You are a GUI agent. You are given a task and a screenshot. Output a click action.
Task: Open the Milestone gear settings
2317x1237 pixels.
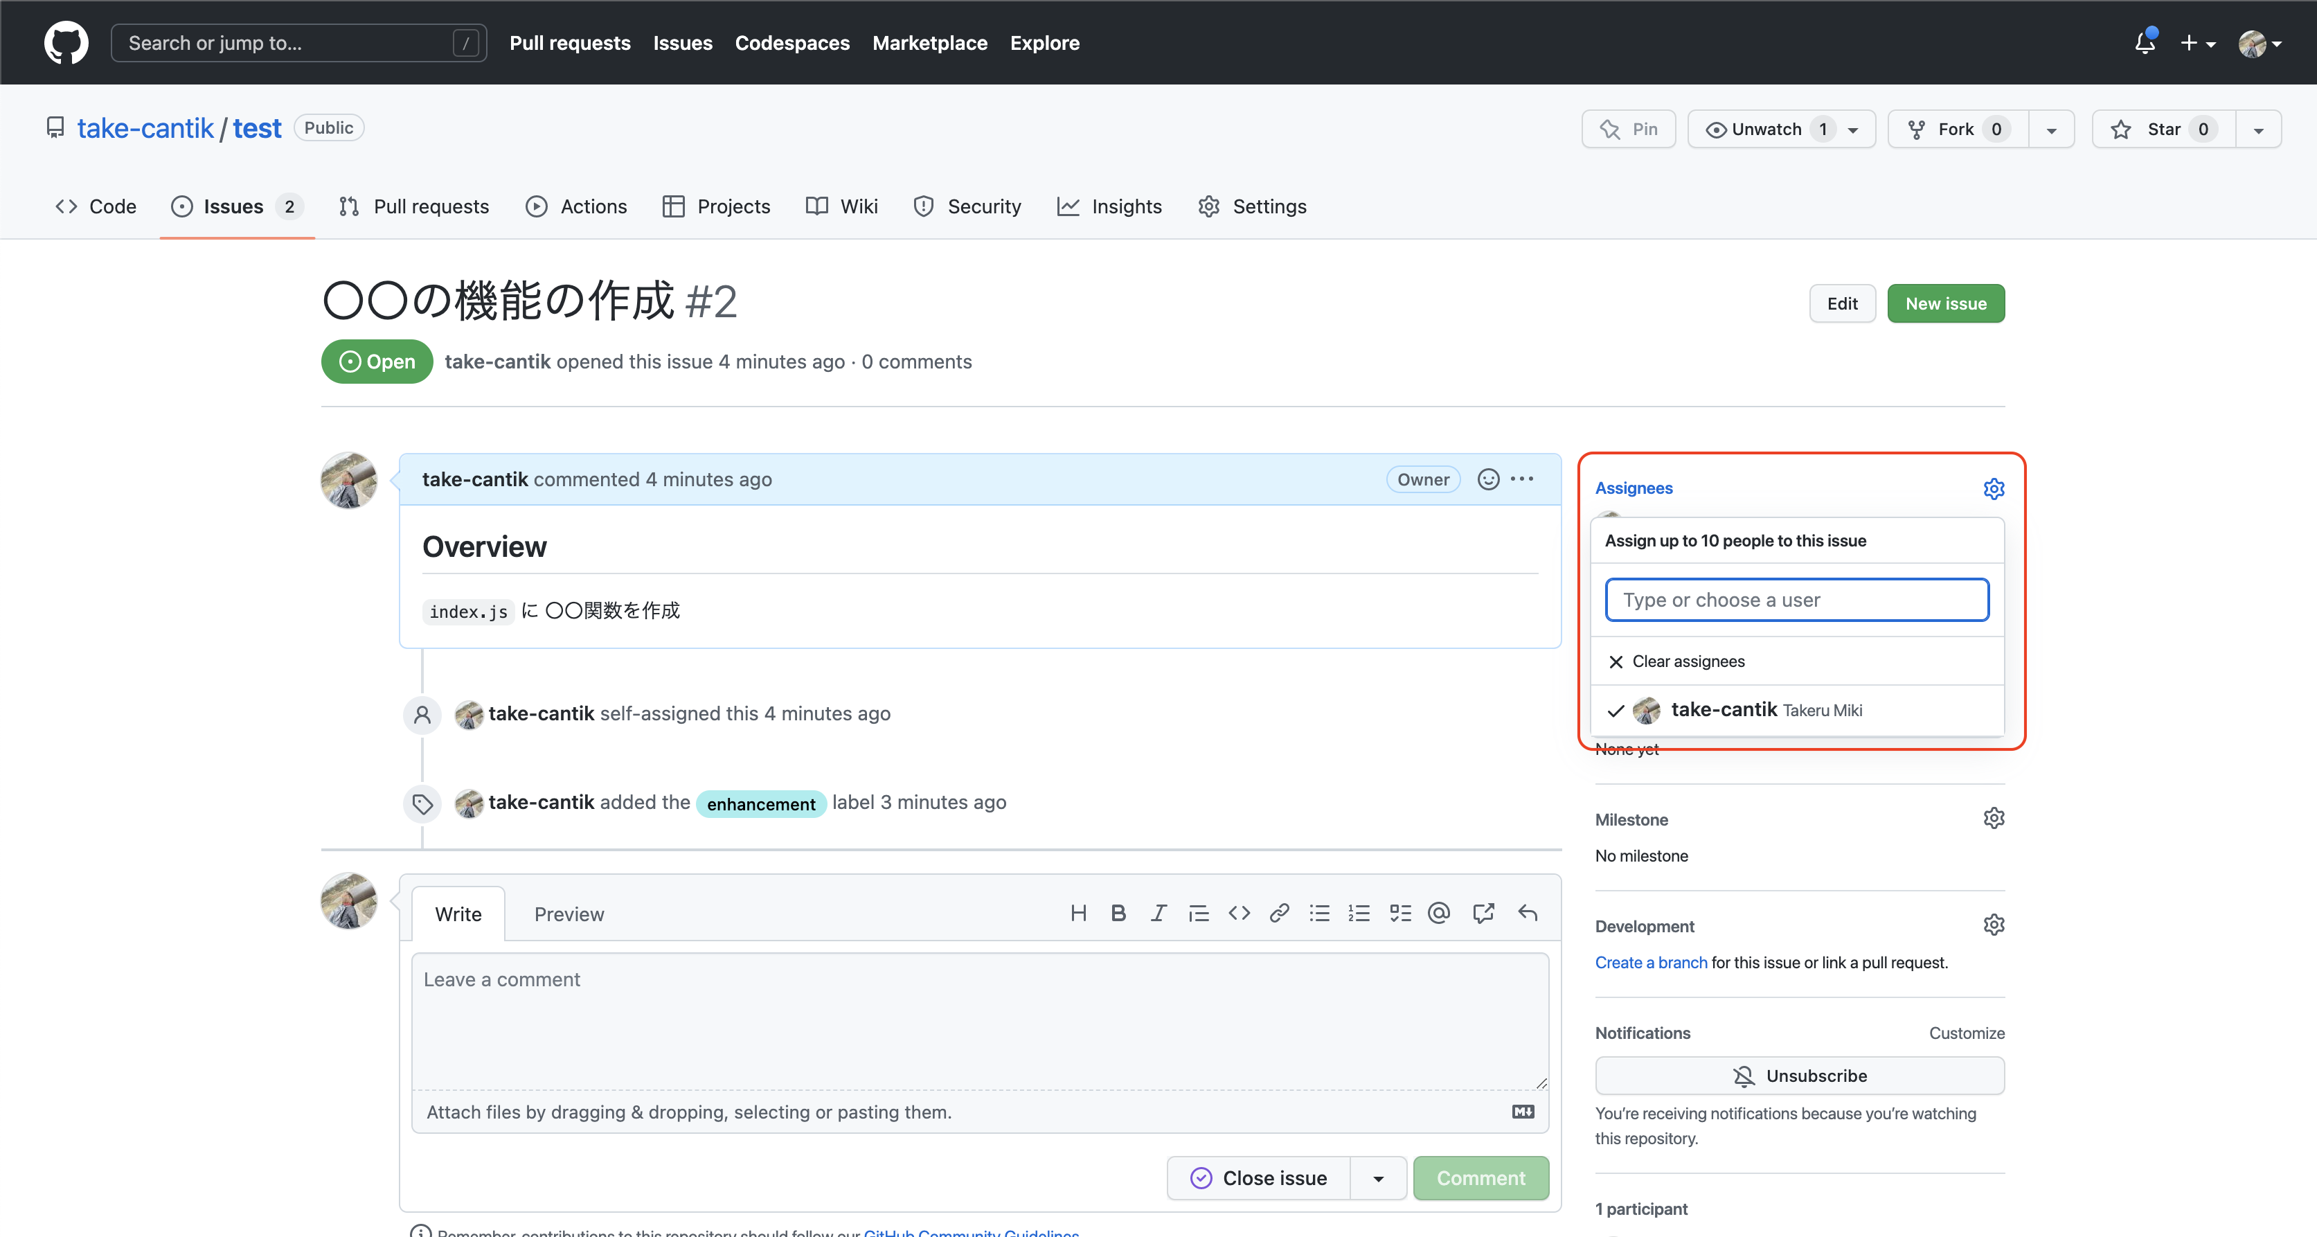click(1993, 819)
